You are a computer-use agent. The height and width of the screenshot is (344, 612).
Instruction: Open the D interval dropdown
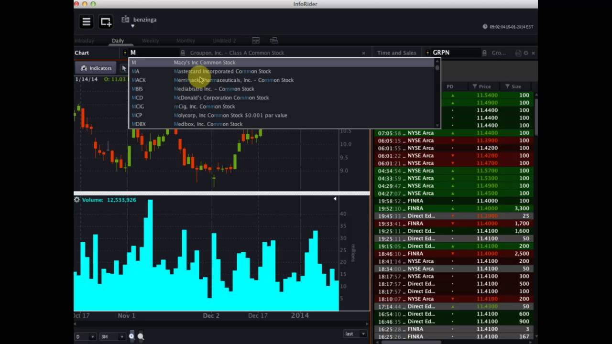[85, 337]
